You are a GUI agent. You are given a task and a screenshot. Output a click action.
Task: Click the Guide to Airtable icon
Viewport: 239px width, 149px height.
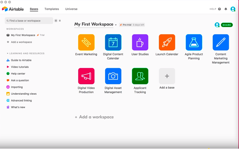coord(8,60)
